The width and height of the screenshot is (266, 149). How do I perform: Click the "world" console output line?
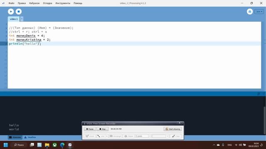click(14, 129)
